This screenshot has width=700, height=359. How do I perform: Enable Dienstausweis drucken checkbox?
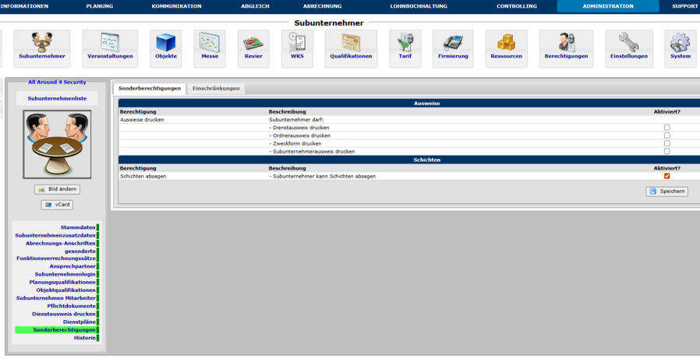666,128
